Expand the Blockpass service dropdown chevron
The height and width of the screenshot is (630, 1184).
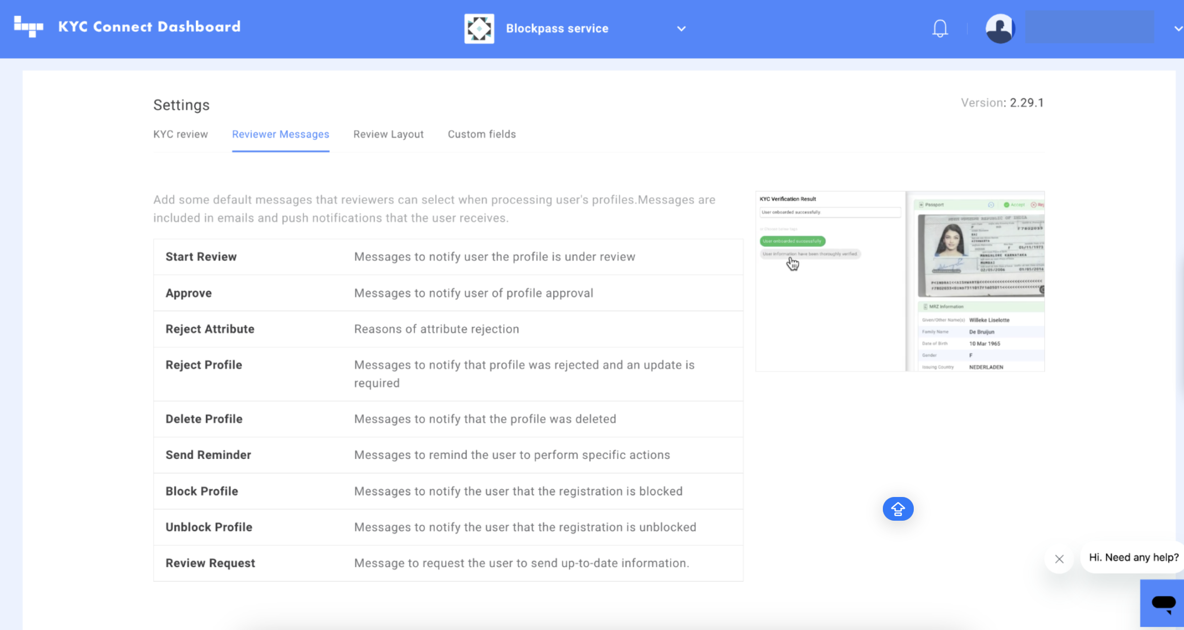(681, 29)
